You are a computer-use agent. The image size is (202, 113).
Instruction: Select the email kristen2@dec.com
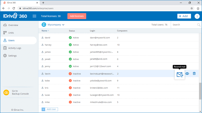(x=99, y=88)
